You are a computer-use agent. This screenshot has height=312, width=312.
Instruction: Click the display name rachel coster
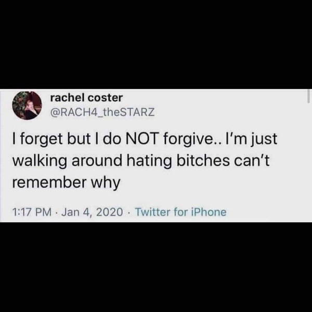(x=86, y=98)
